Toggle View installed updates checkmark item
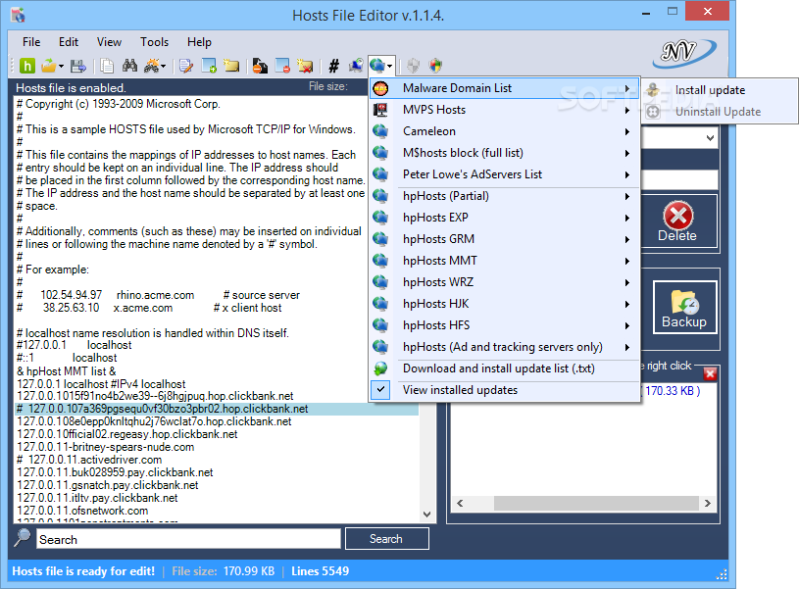Viewport: 799px width, 589px height. coord(504,390)
